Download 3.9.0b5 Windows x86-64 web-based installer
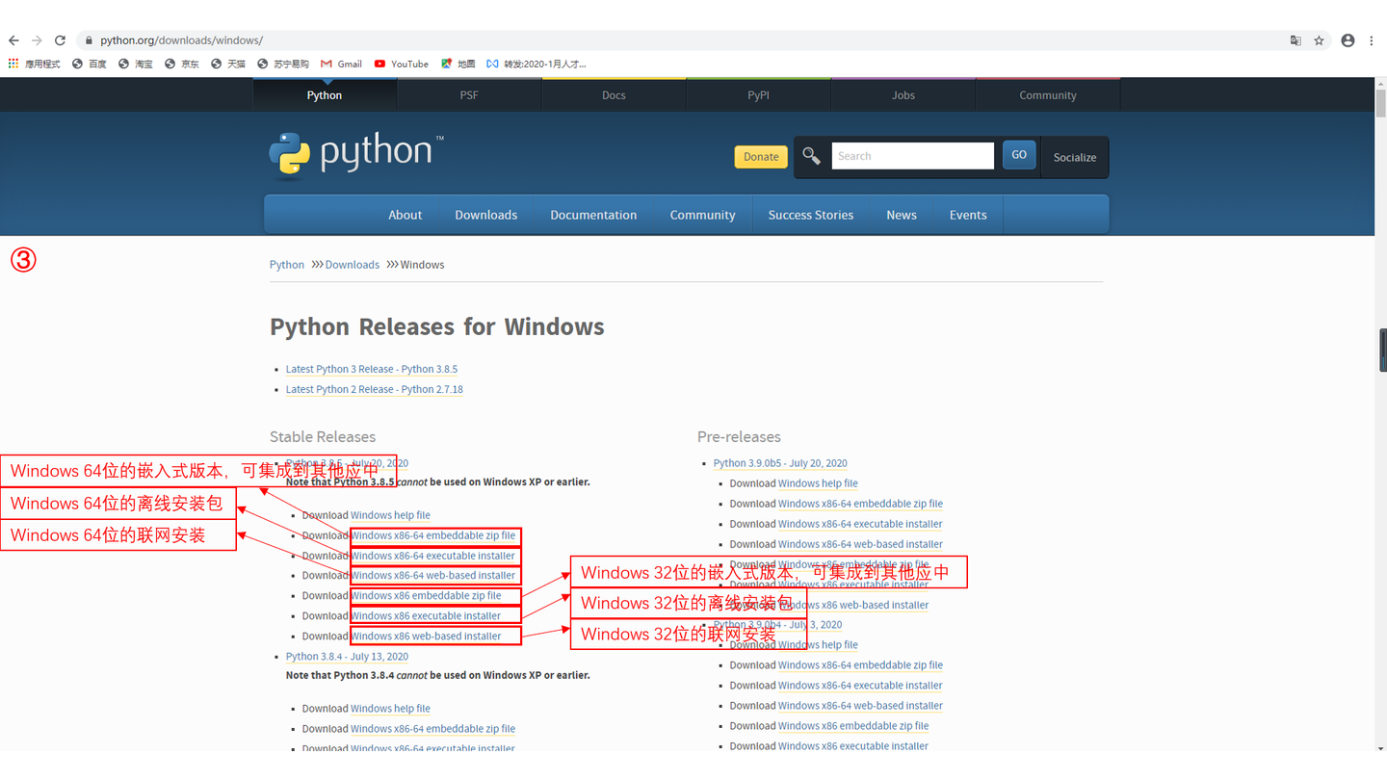 (860, 544)
